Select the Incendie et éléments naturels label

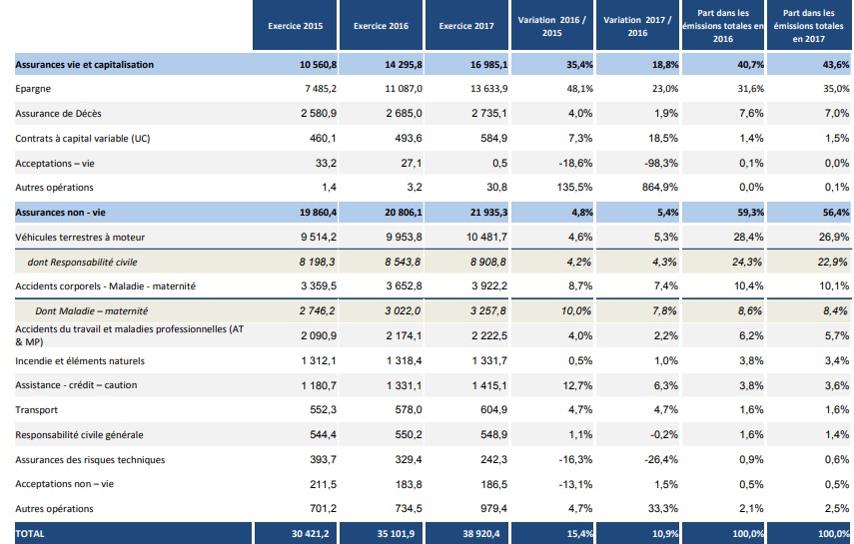(81, 359)
